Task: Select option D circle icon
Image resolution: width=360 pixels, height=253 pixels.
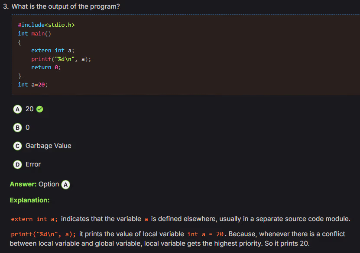Action: point(17,164)
